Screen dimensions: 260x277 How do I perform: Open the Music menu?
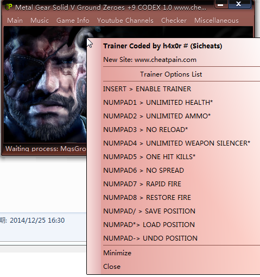(40, 21)
